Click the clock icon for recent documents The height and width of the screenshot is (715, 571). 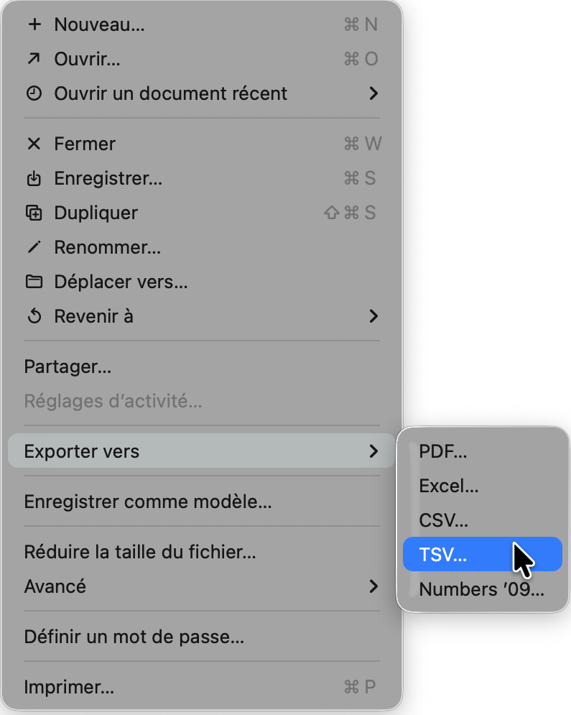34,93
